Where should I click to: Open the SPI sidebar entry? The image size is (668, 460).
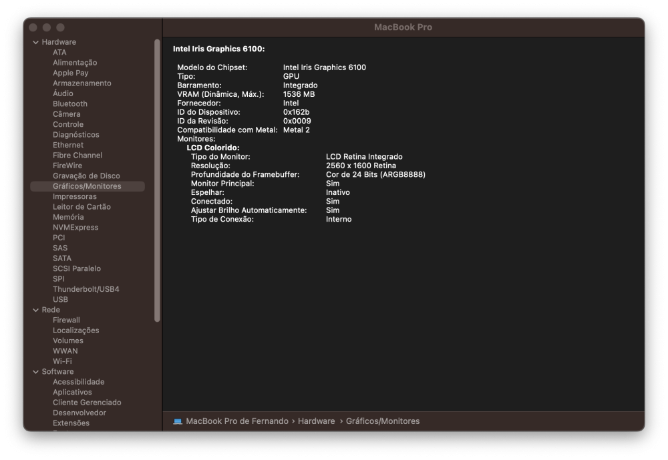(x=59, y=279)
